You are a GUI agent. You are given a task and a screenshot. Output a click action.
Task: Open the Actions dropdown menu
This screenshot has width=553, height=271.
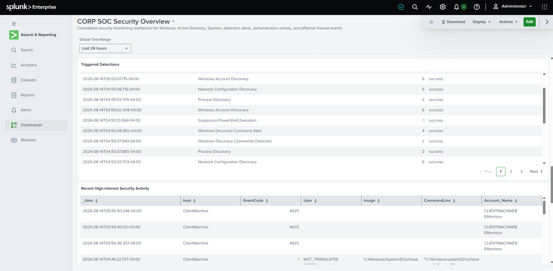click(x=508, y=22)
